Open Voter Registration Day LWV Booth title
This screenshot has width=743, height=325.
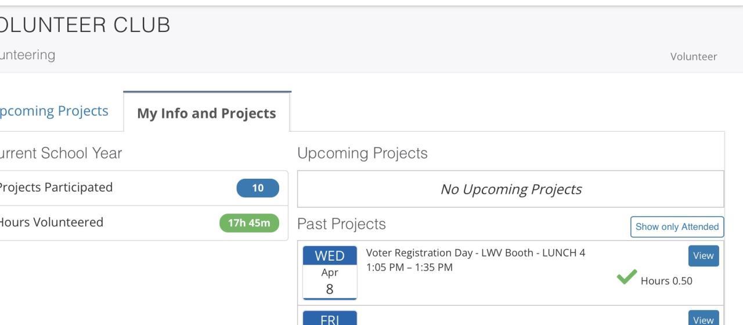coord(475,253)
